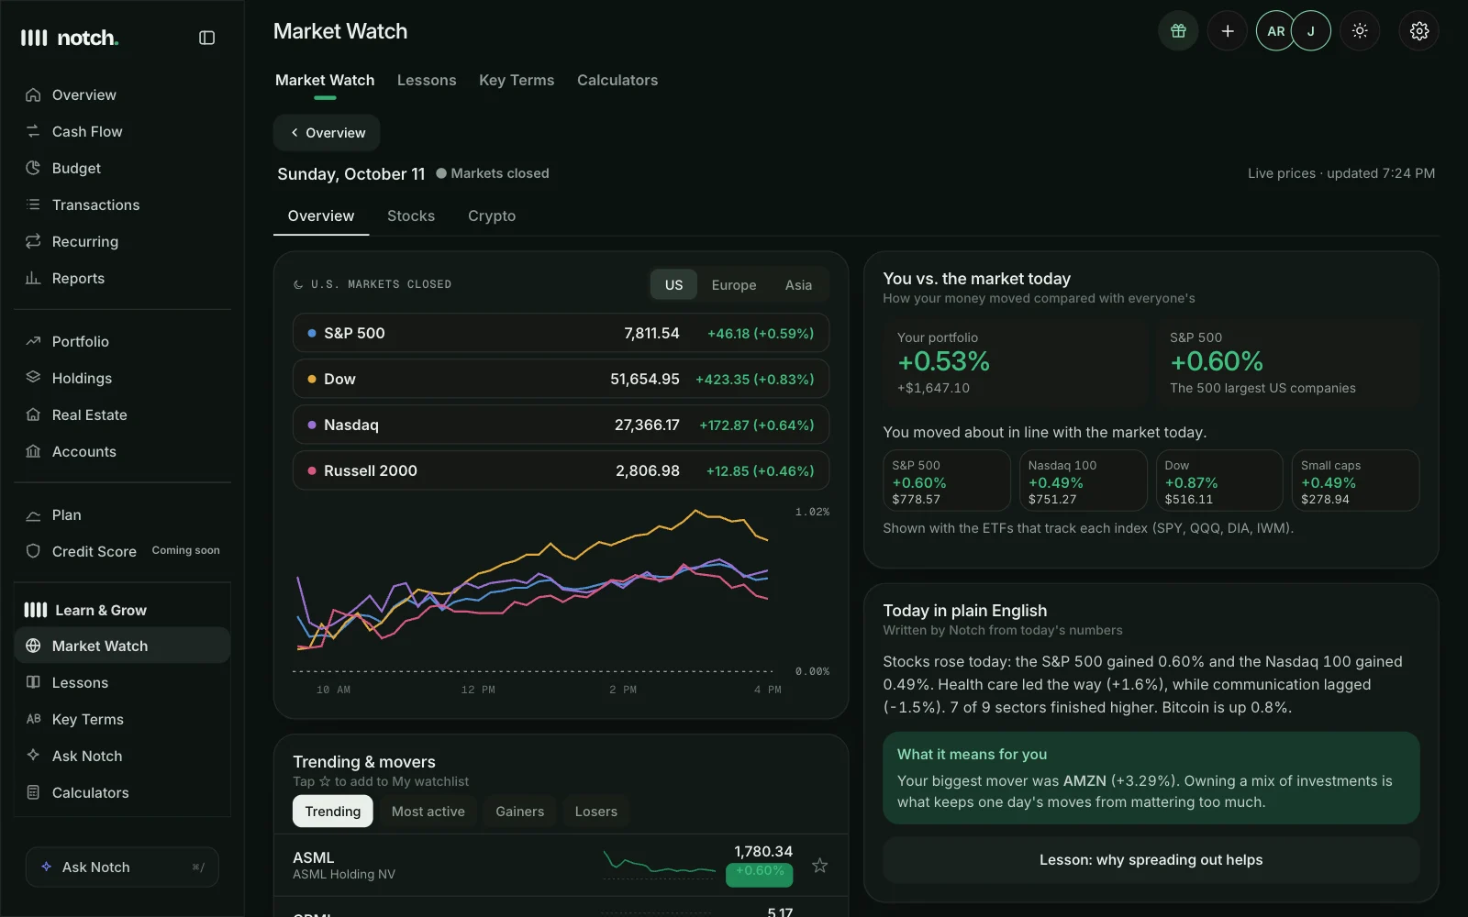The height and width of the screenshot is (917, 1468).
Task: Open Plan in sidebar
Action: pos(122,514)
